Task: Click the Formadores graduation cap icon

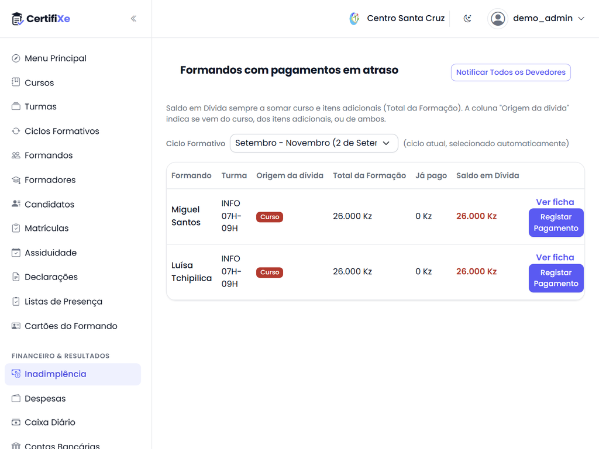Action: click(16, 180)
